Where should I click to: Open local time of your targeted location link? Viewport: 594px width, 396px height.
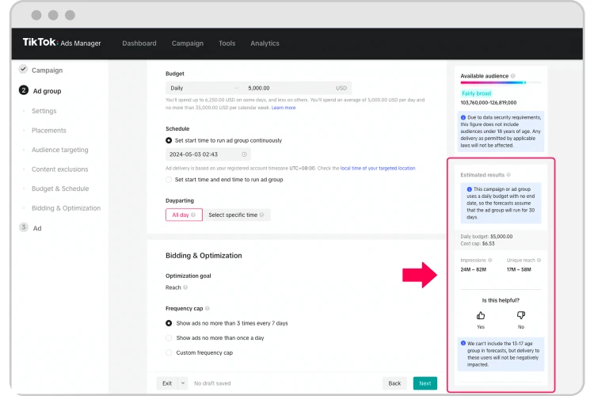pyautogui.click(x=378, y=168)
